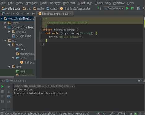Click the src breadcrumb

pyautogui.click(x=27, y=9)
